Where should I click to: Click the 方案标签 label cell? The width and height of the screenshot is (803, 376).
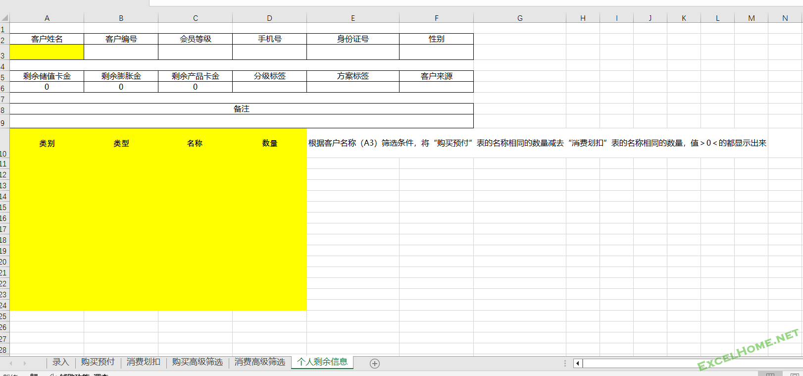[353, 76]
